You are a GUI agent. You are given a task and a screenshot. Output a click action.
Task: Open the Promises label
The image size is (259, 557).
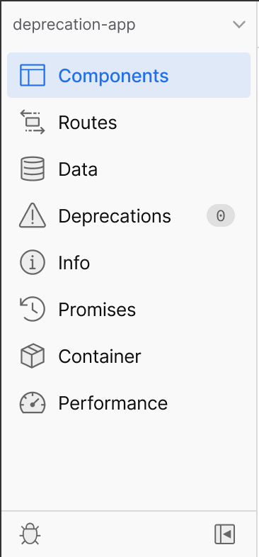click(x=97, y=310)
